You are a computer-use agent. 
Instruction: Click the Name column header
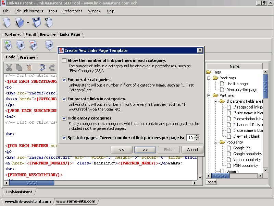pyautogui.click(x=234, y=66)
